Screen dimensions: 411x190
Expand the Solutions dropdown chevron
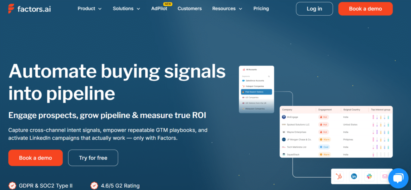tap(138, 9)
